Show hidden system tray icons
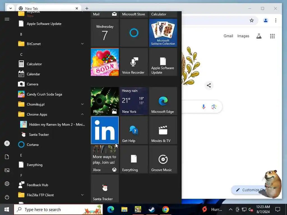This screenshot has width=287, height=215. pyautogui.click(x=231, y=209)
